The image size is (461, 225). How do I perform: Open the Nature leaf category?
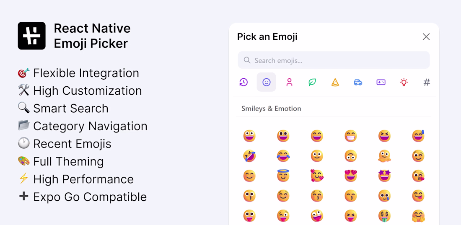312,82
